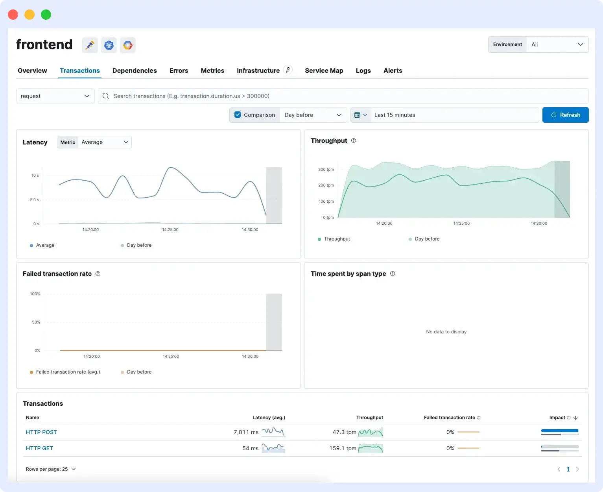Click the HTTP GET throughput sparkline
The height and width of the screenshot is (492, 603).
[371, 448]
